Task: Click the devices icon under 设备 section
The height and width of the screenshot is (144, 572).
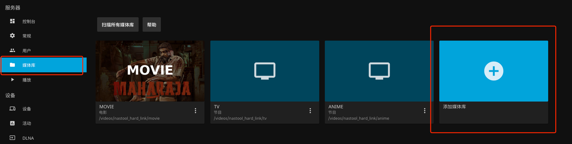Action: coord(12,109)
